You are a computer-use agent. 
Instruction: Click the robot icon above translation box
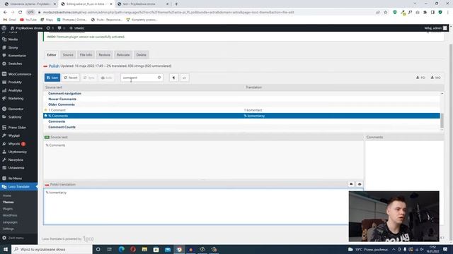(360, 184)
